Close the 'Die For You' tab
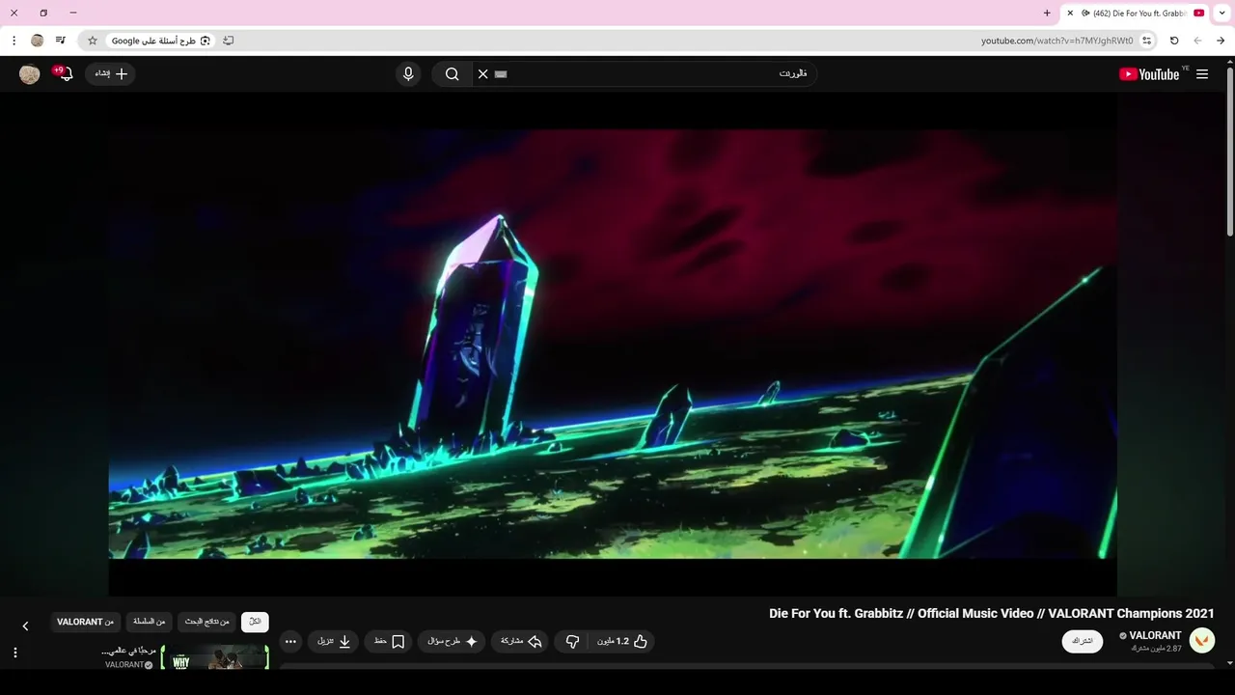The image size is (1235, 695). pos(1070,13)
